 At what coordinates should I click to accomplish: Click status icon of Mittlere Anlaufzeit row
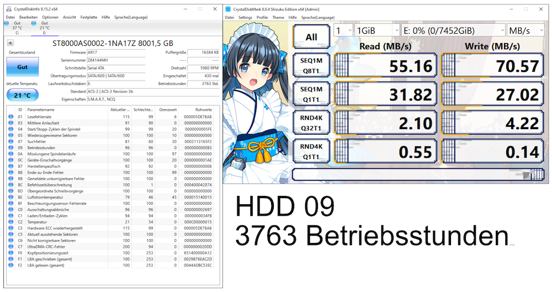pos(11,123)
